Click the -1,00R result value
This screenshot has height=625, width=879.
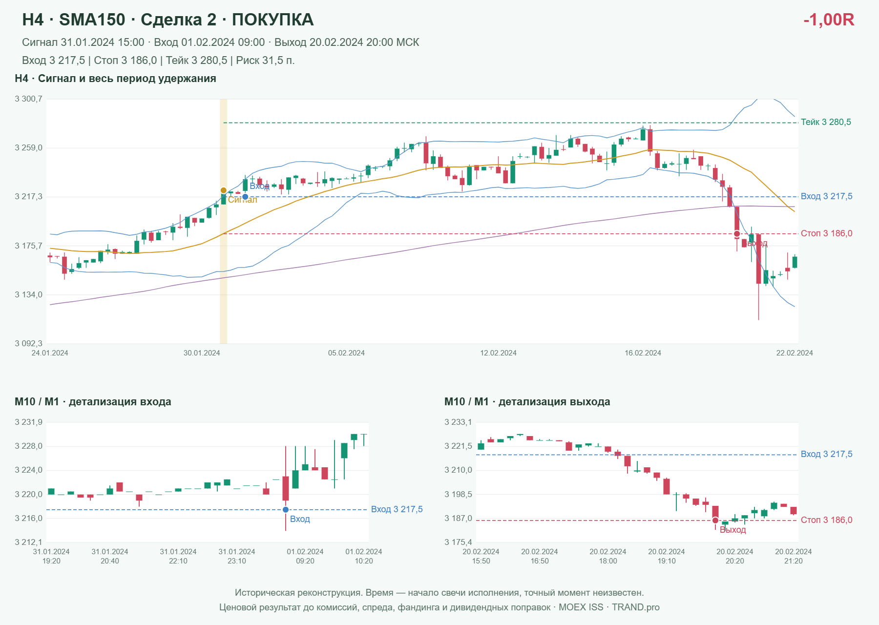pyautogui.click(x=829, y=20)
